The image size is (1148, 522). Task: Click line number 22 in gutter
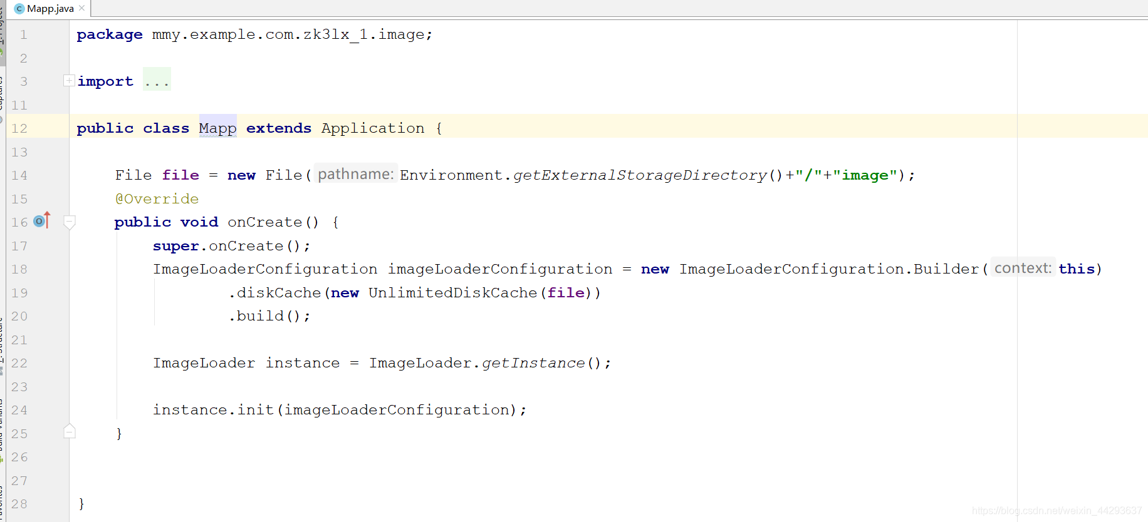[19, 363]
